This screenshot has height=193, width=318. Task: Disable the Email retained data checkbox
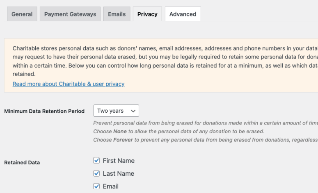(97, 186)
